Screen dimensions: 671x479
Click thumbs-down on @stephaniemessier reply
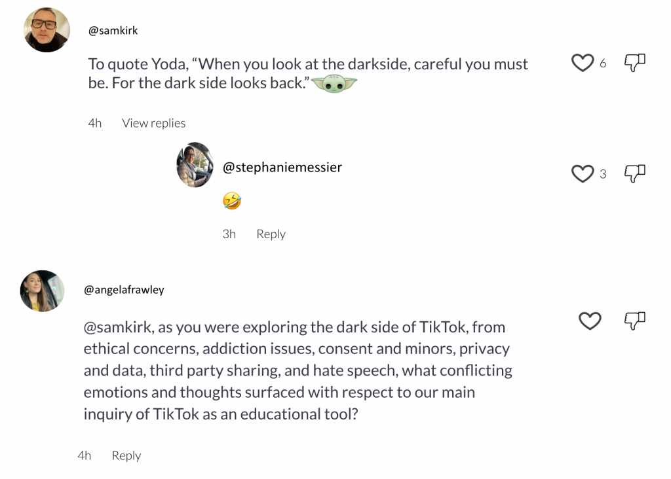pos(634,173)
